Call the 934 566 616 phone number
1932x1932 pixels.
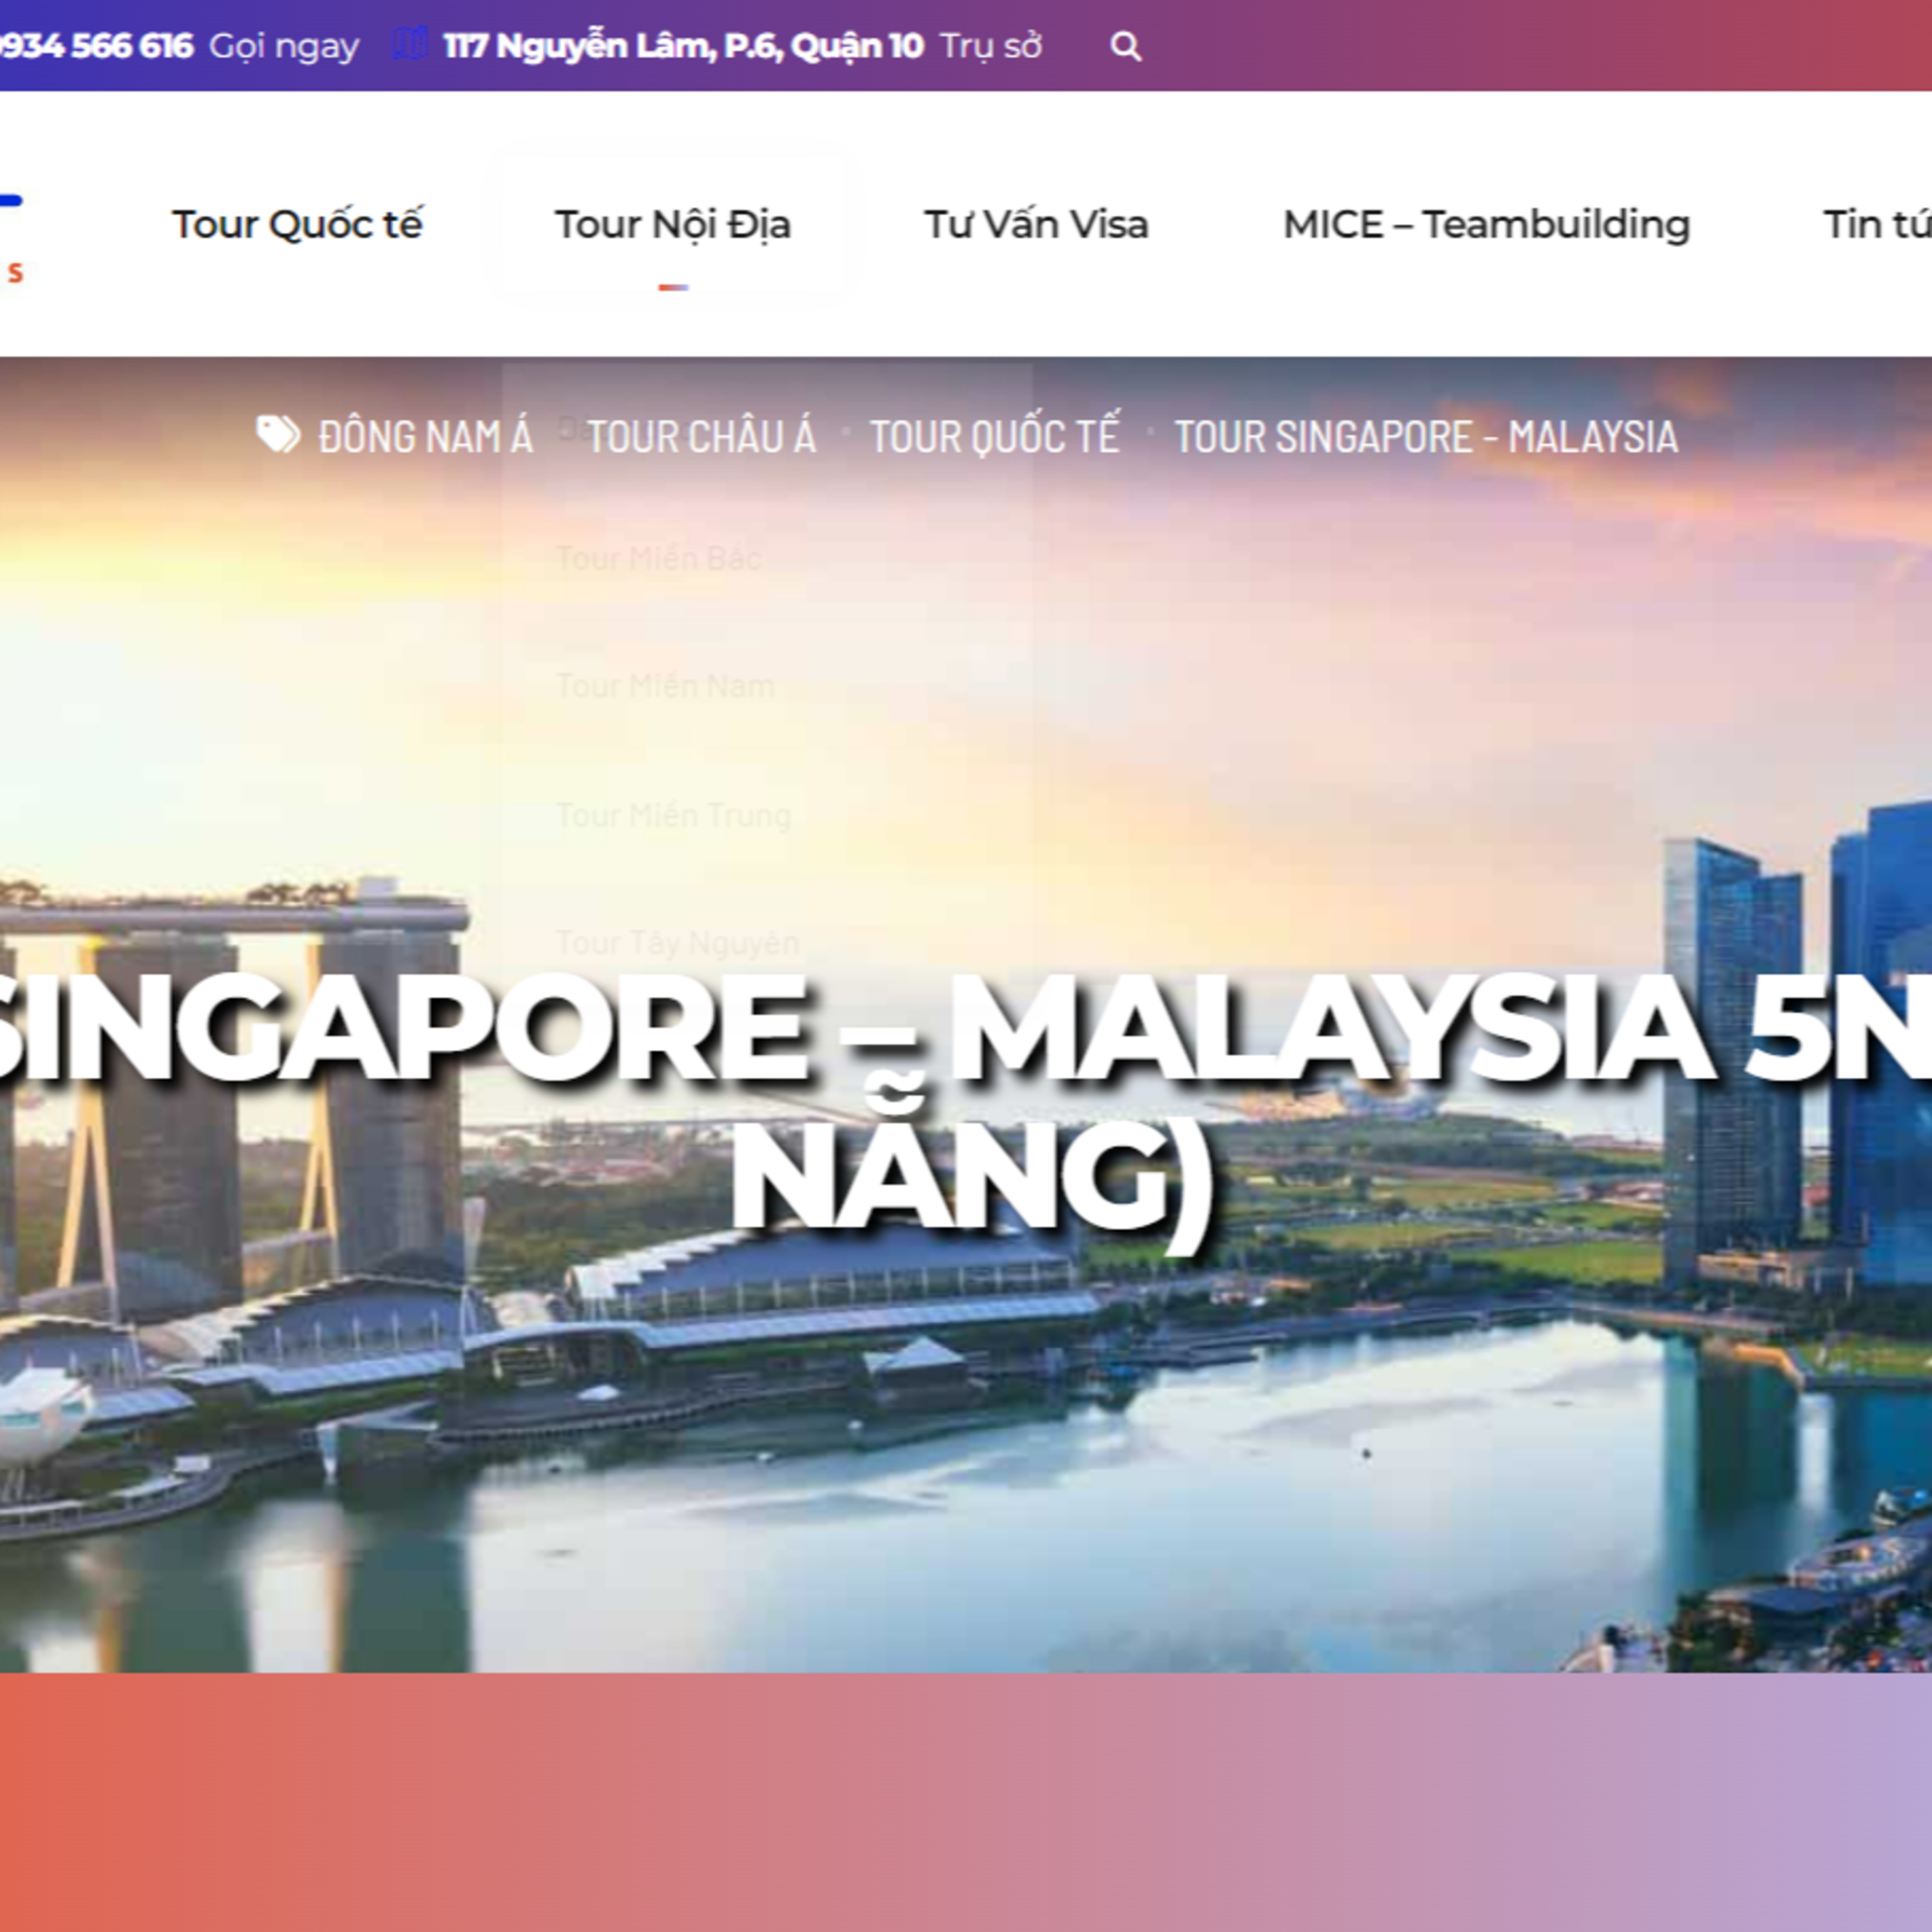point(96,46)
